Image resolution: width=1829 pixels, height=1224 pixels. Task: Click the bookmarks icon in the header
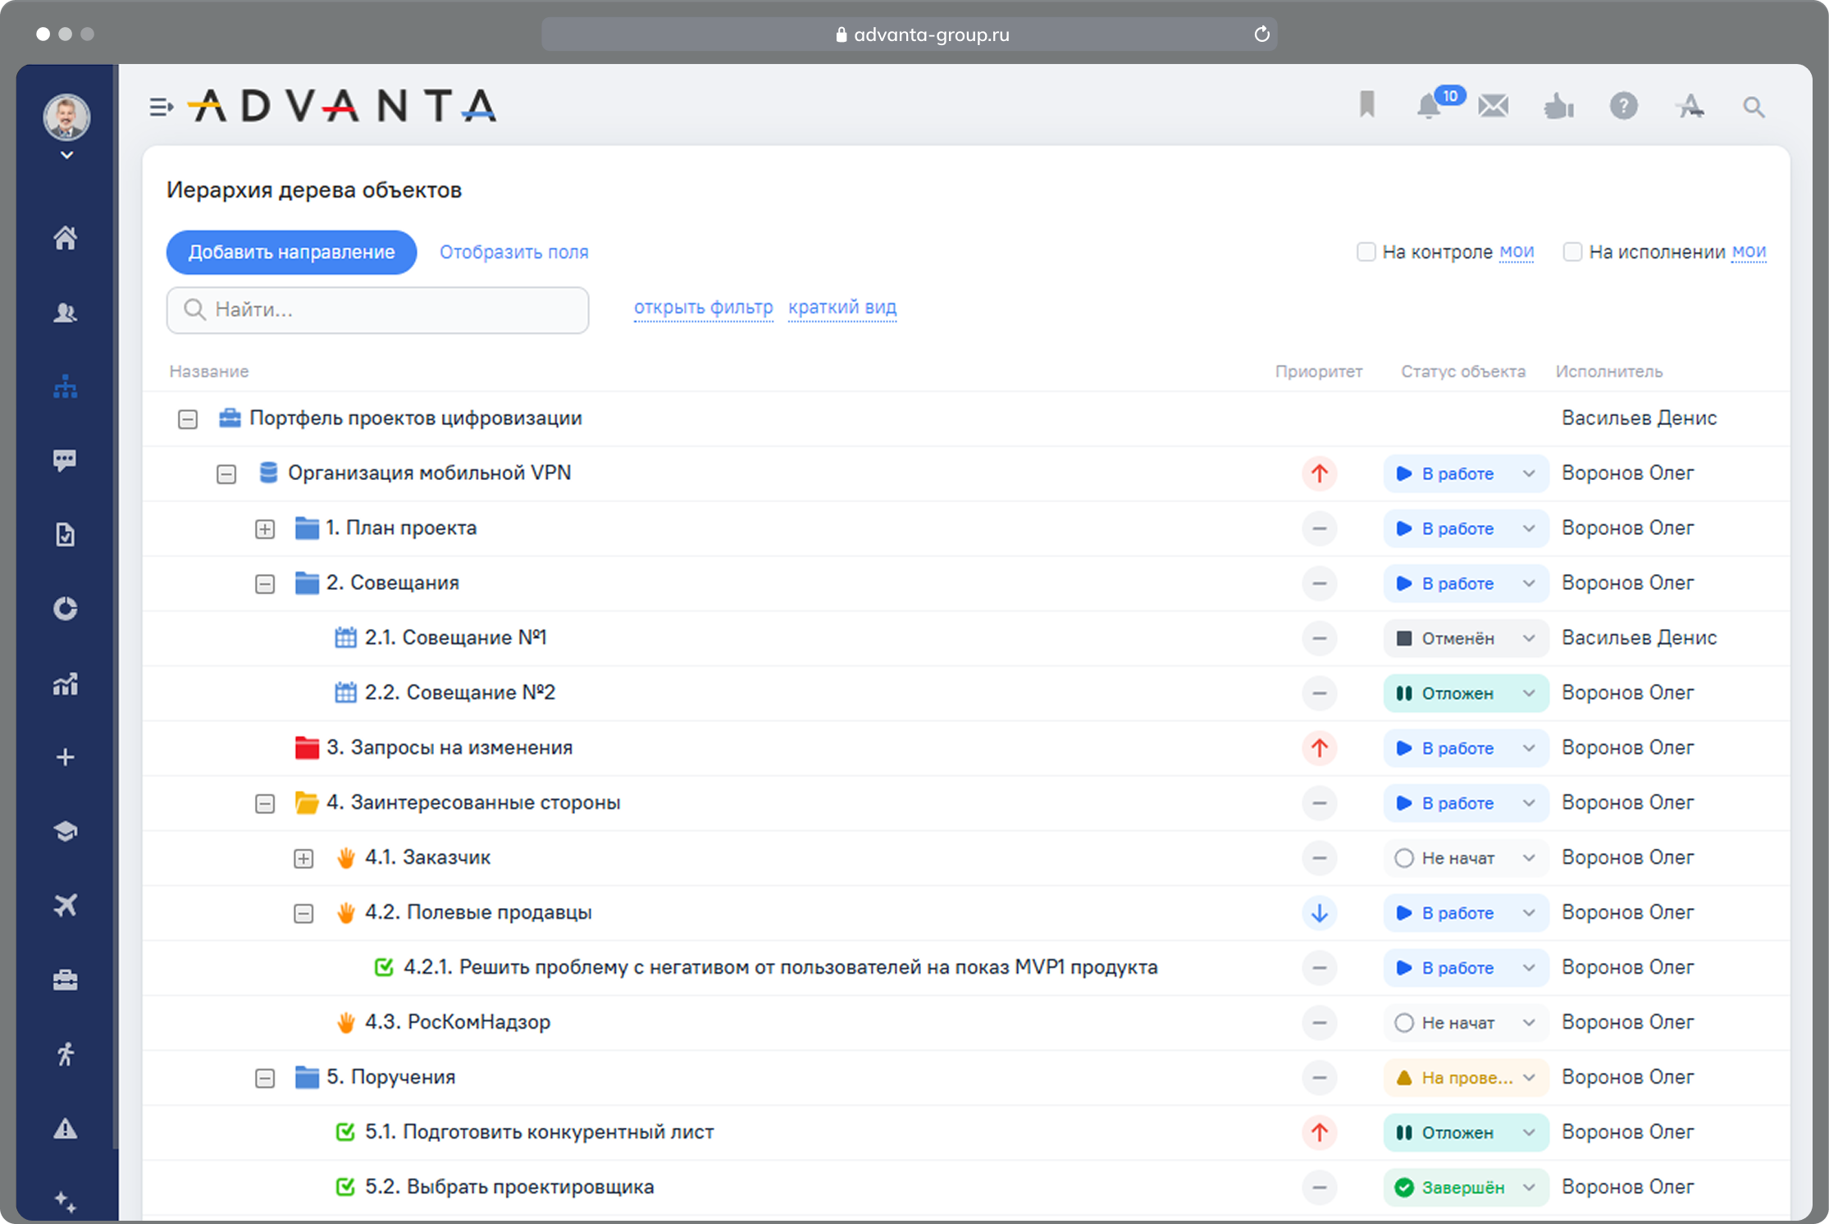(x=1366, y=105)
